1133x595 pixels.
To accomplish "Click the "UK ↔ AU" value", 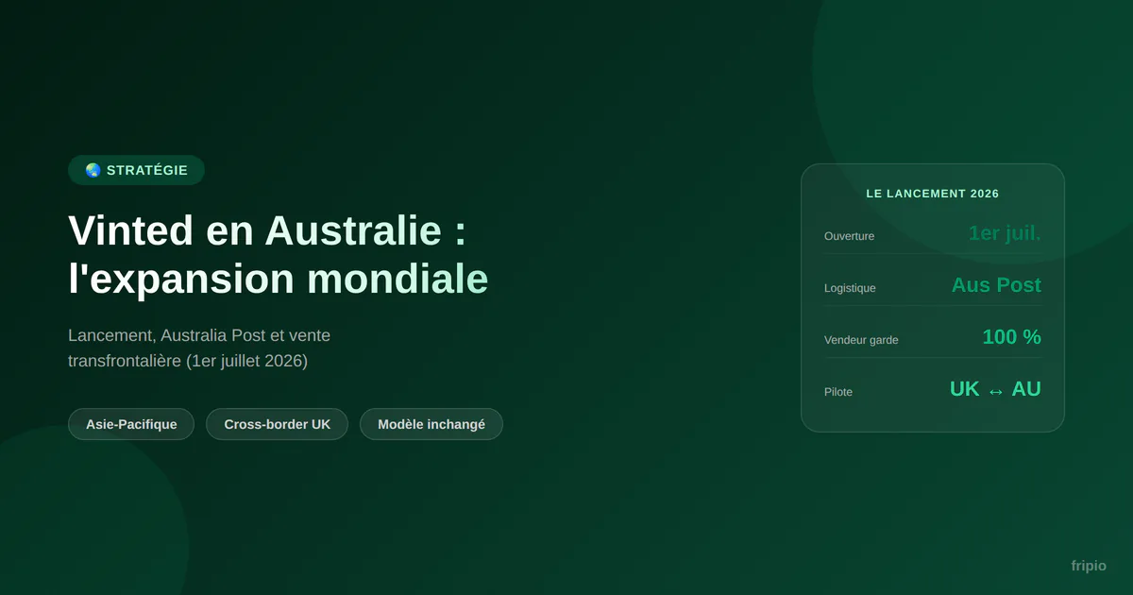I will pos(995,389).
